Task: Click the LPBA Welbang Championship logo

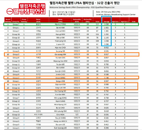Action: tap(26, 9)
